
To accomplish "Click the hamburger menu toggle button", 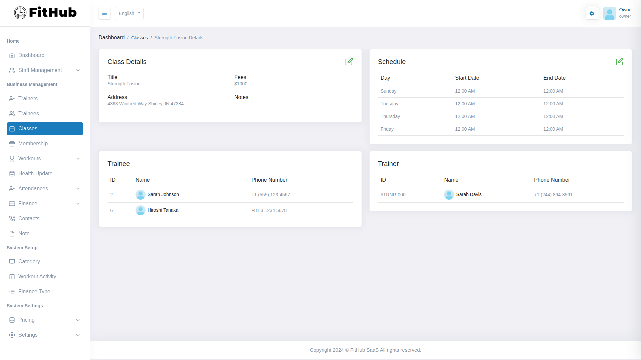I will coord(104,13).
